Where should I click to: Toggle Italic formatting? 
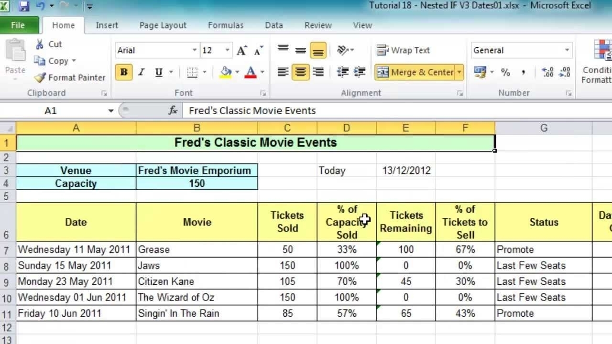(141, 72)
